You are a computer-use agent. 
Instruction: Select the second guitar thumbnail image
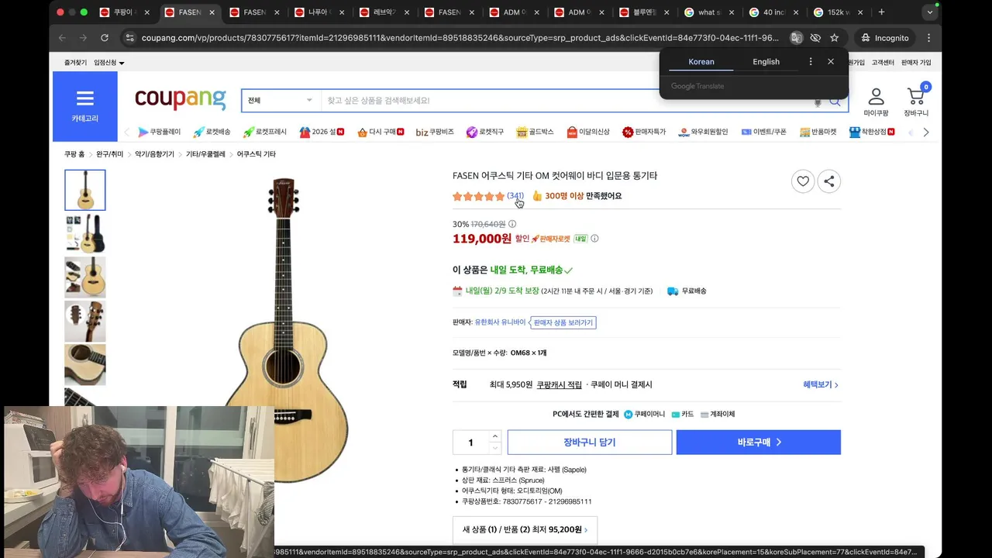[85, 234]
